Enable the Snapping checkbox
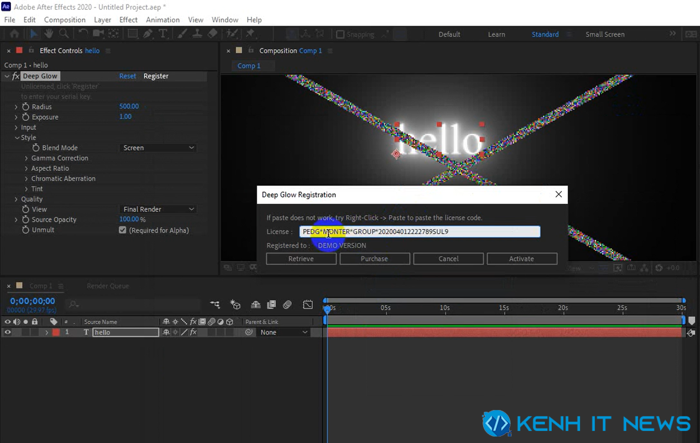 coord(340,34)
